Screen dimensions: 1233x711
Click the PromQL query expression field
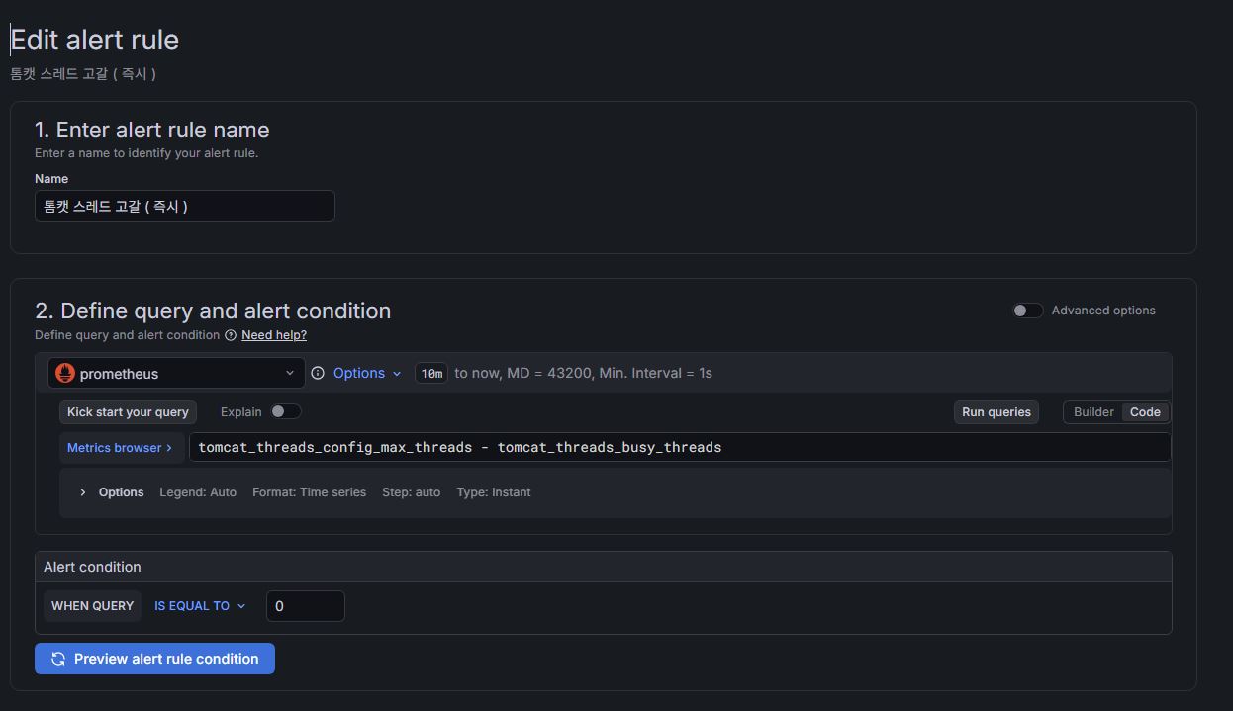click(x=680, y=447)
